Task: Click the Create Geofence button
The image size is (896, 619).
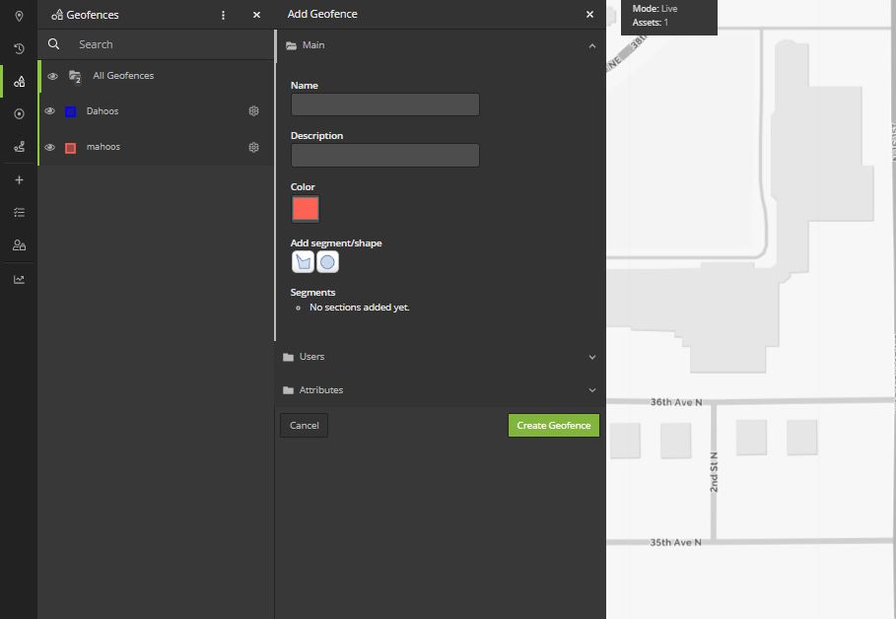Action: click(553, 425)
